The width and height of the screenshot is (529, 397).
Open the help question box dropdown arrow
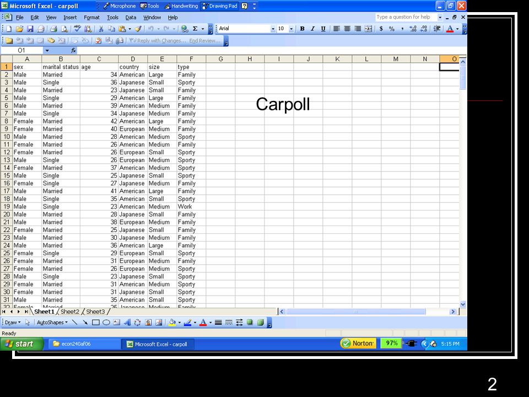(440, 17)
